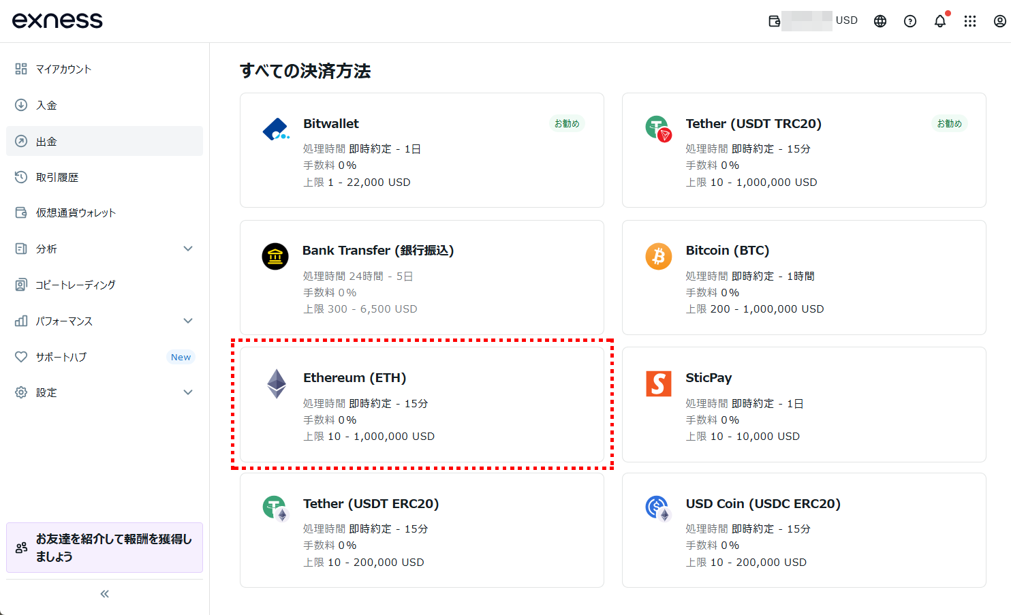Click the Bank Transfer bank icon
The width and height of the screenshot is (1011, 615).
tap(275, 257)
